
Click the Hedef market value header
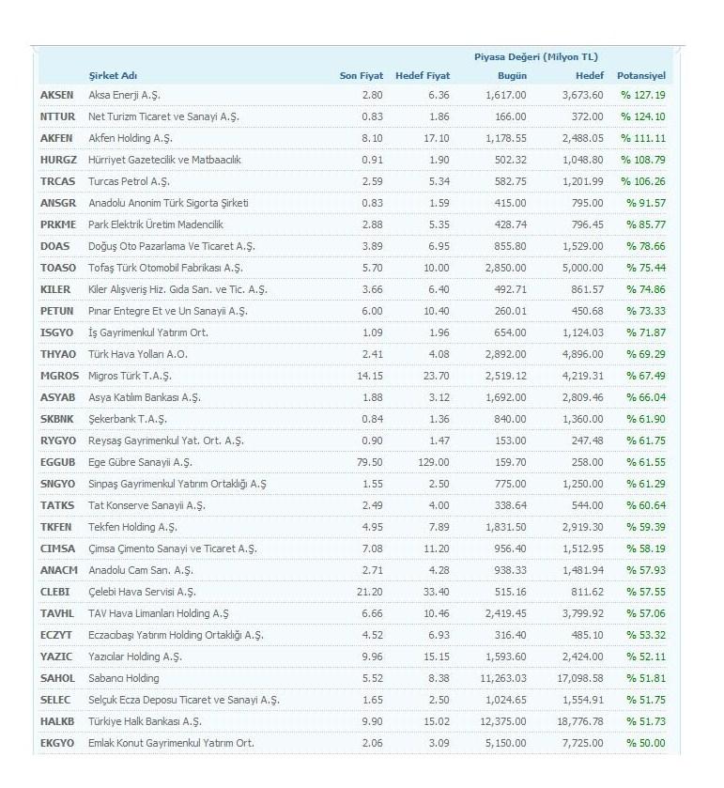click(590, 76)
